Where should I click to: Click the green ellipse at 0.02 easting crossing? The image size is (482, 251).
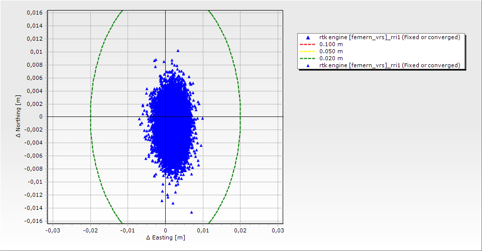pos(240,116)
